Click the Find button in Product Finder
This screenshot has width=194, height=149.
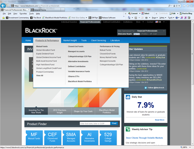click(114, 123)
